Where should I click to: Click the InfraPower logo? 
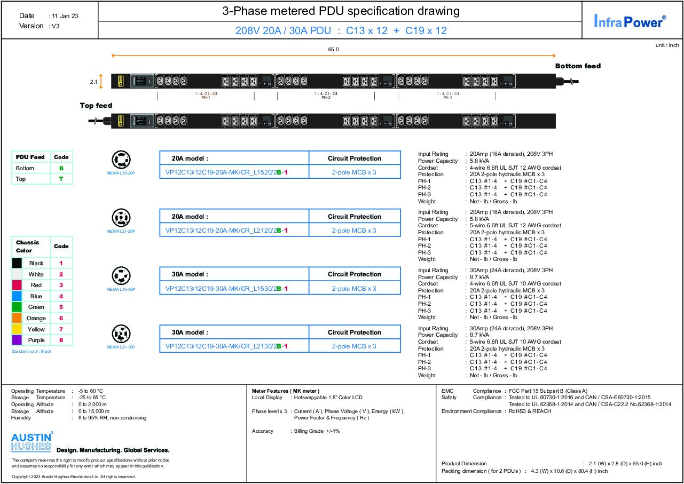click(x=630, y=21)
